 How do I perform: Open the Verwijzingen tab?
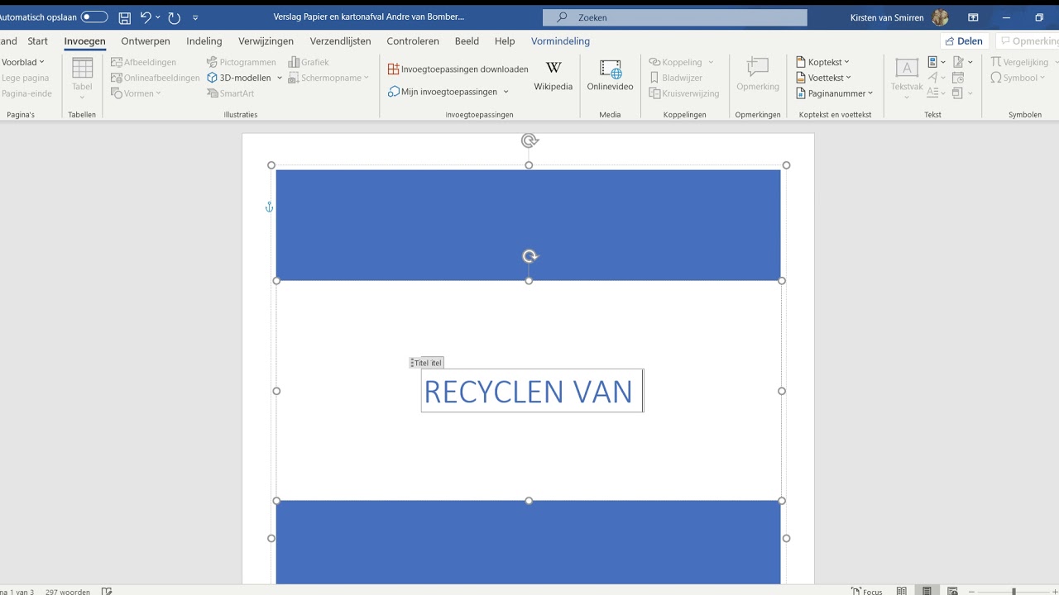click(x=266, y=41)
